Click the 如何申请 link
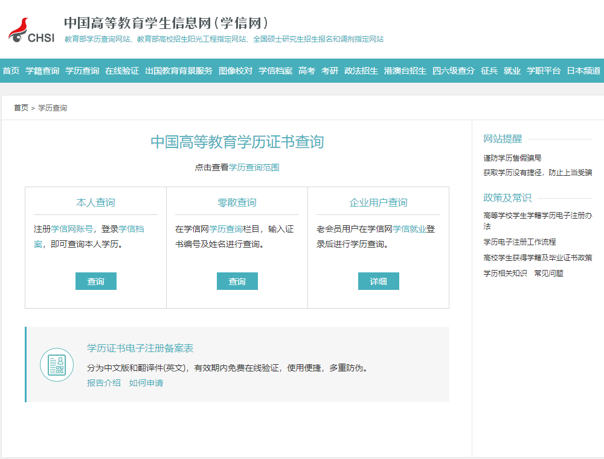Viewport: 604px width, 459px height. pyautogui.click(x=146, y=383)
